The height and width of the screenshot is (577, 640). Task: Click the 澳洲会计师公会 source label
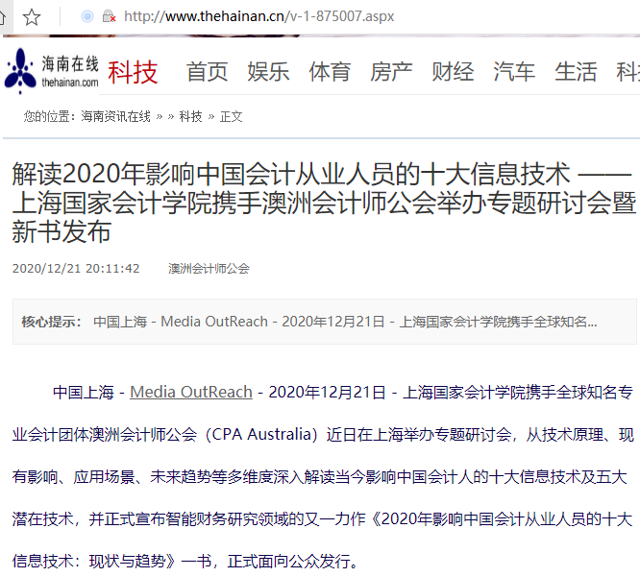coord(209,268)
